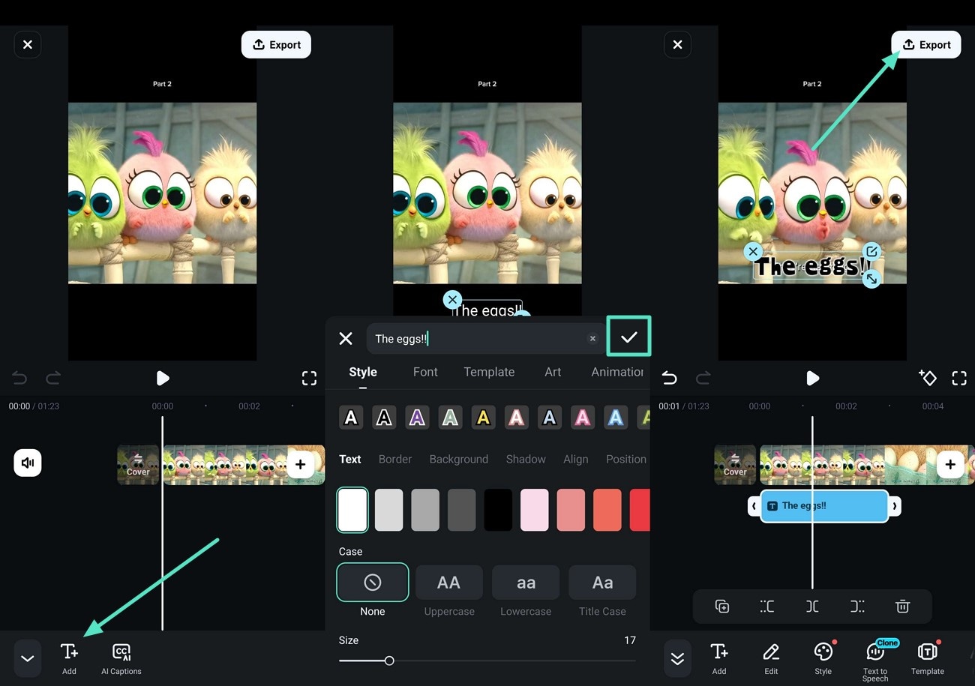The image size is (975, 686).
Task: Add a clip with plus in left timeline
Action: [300, 465]
